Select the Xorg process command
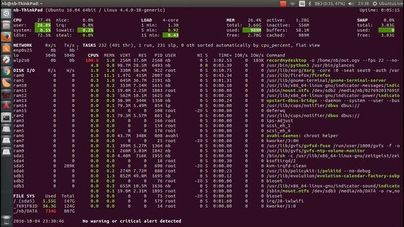The width and height of the screenshot is (404, 227). (x=333, y=70)
